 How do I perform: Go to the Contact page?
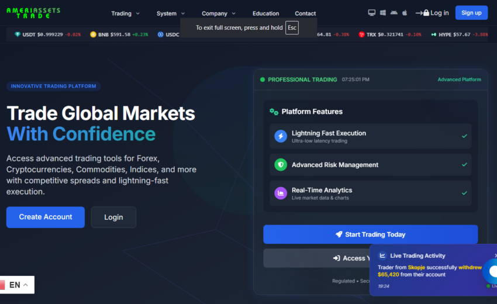tap(305, 13)
